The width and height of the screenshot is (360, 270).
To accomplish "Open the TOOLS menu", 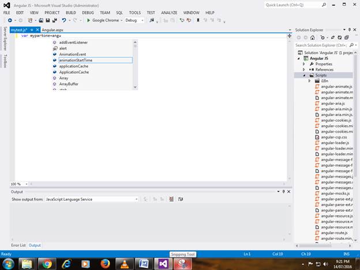I will 135,13.
